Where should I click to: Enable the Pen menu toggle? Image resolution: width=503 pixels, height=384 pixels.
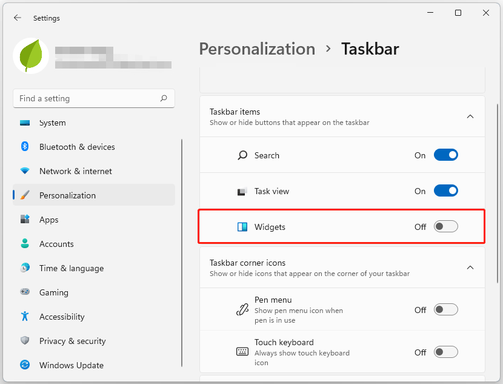click(445, 309)
